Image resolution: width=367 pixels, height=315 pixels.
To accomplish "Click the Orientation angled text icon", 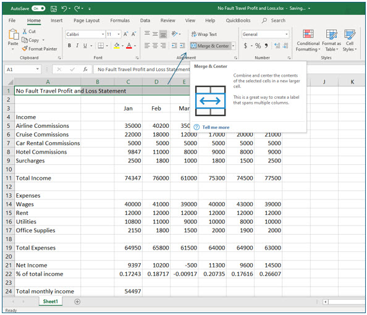I will tap(175, 34).
